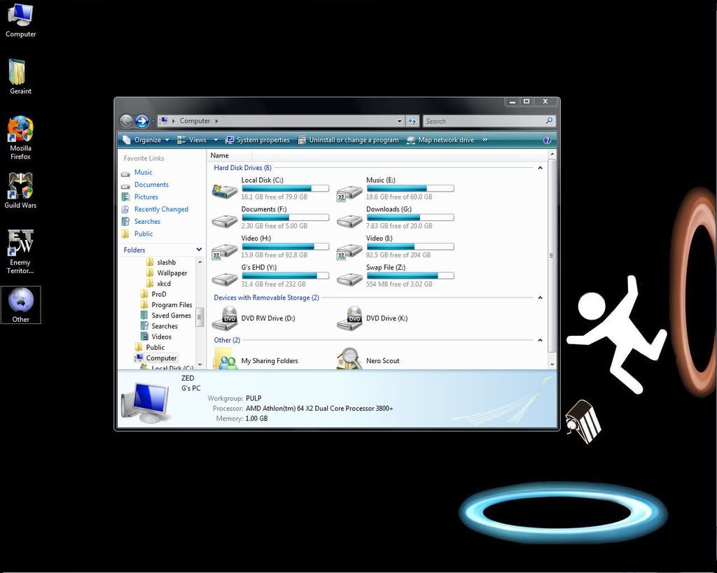This screenshot has width=717, height=573.
Task: Click into the Search field
Action: pos(483,121)
